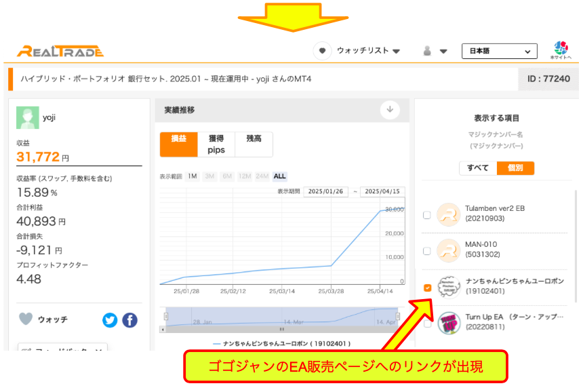Viewport: 583px width, 388px height.
Task: Click the navigator horizontal scrollbar thumb
Action: [x=281, y=330]
